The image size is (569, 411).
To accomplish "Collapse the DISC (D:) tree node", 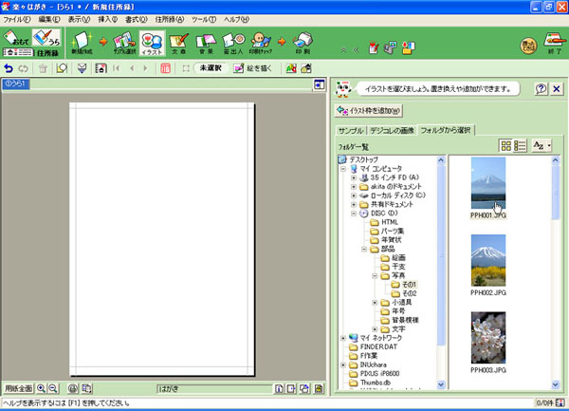I will click(x=354, y=214).
